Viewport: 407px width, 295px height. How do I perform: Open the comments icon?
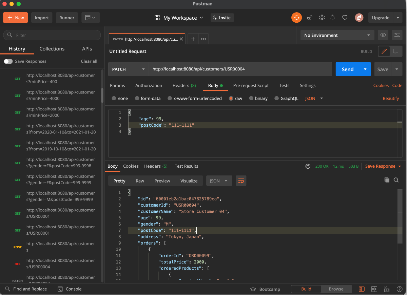pyautogui.click(x=396, y=51)
